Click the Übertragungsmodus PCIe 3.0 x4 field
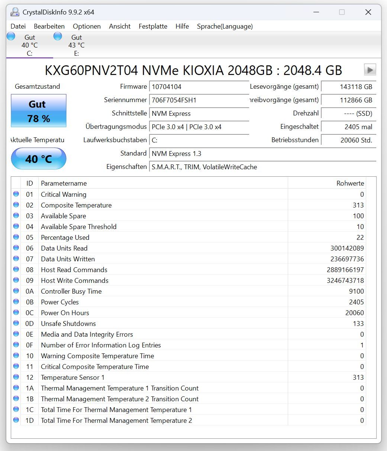The width and height of the screenshot is (387, 451). [199, 127]
